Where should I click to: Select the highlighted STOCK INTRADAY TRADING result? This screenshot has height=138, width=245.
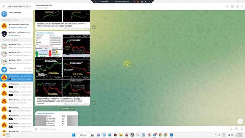(16, 77)
